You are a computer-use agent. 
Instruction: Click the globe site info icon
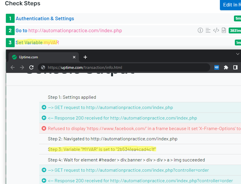43,67
